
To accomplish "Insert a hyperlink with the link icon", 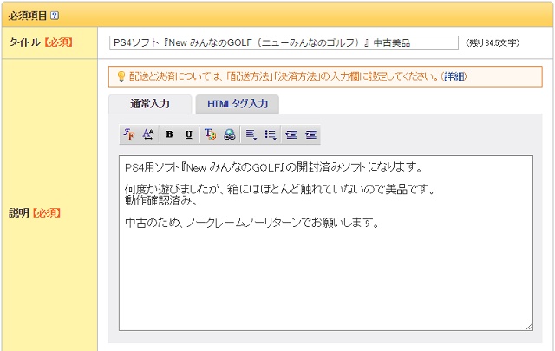I will [230, 134].
